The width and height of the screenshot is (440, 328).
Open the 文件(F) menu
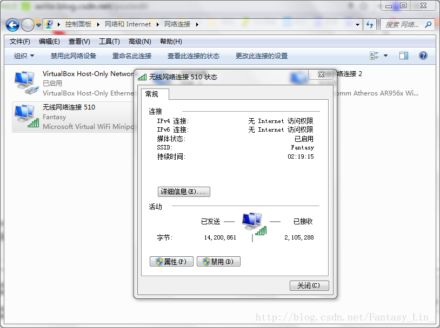[x=19, y=42]
